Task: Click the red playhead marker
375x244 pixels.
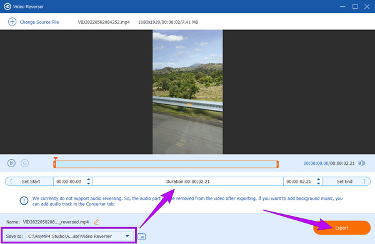Action: [x=56, y=159]
